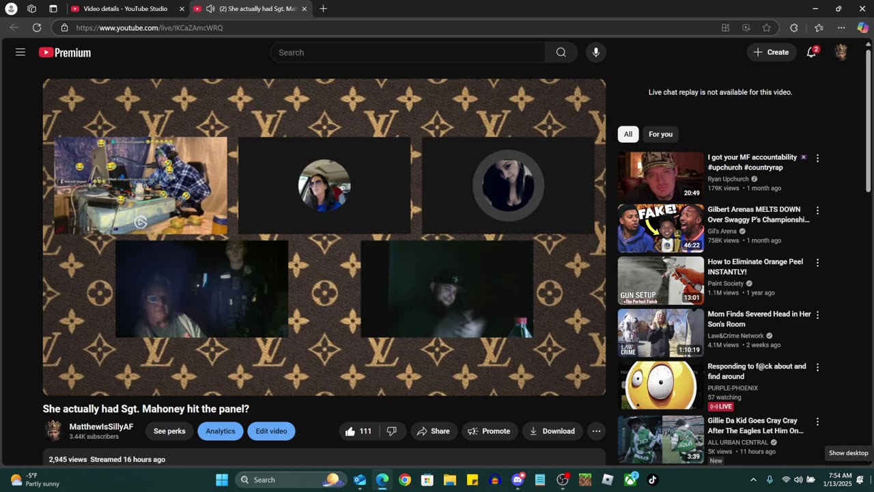874x492 pixels.
Task: Select the For you filter chip
Action: pos(660,134)
